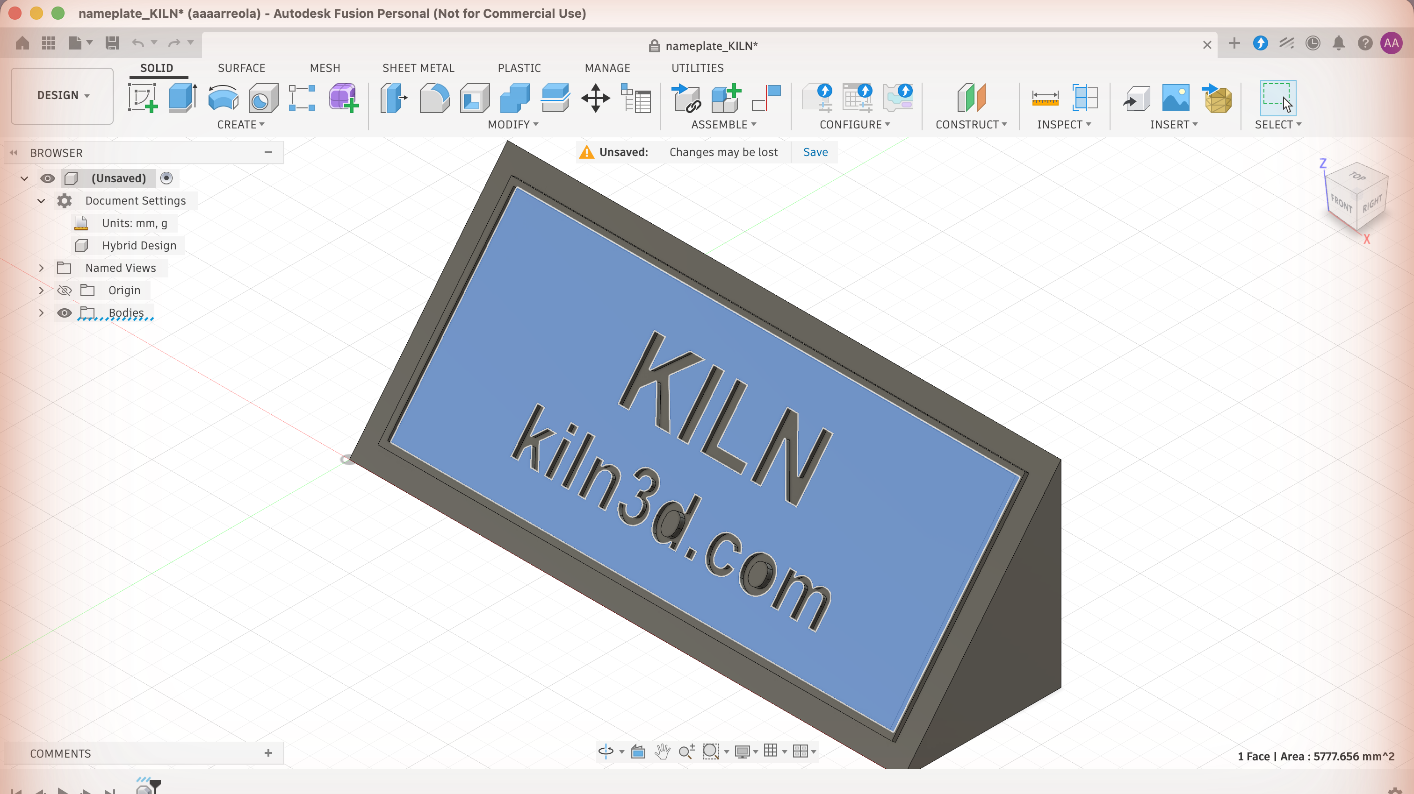Click the Save link in Unsaved banner

815,152
